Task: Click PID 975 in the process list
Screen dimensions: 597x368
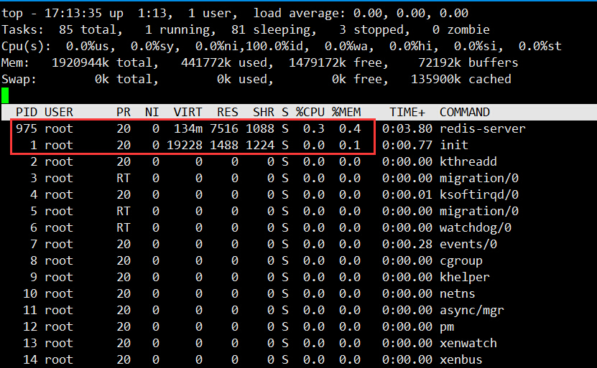Action: pyautogui.click(x=27, y=128)
